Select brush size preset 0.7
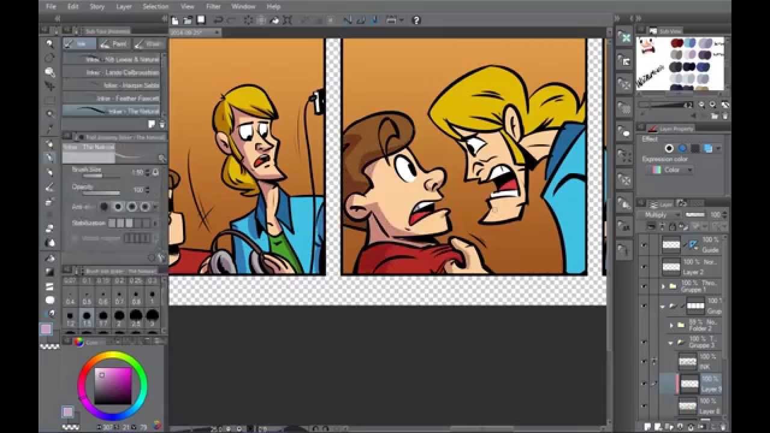770x433 pixels. point(120,298)
